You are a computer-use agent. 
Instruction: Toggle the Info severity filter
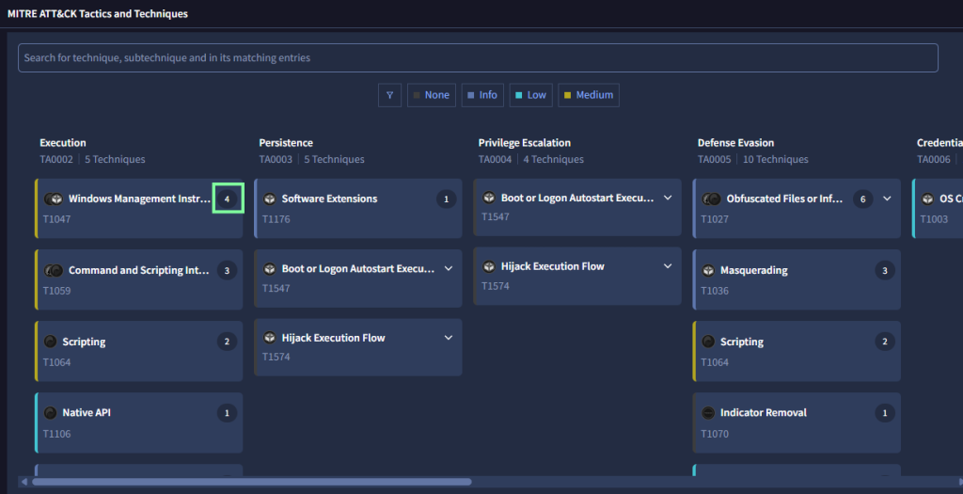pos(482,95)
